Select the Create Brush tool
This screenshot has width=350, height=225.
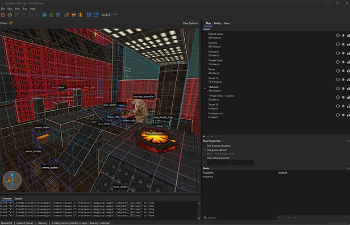(3, 15)
